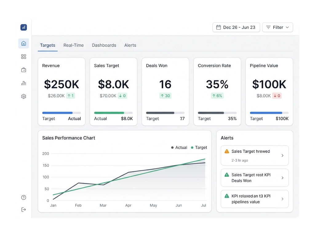Click the $70.00K text in Sales Target card

[x=108, y=96]
